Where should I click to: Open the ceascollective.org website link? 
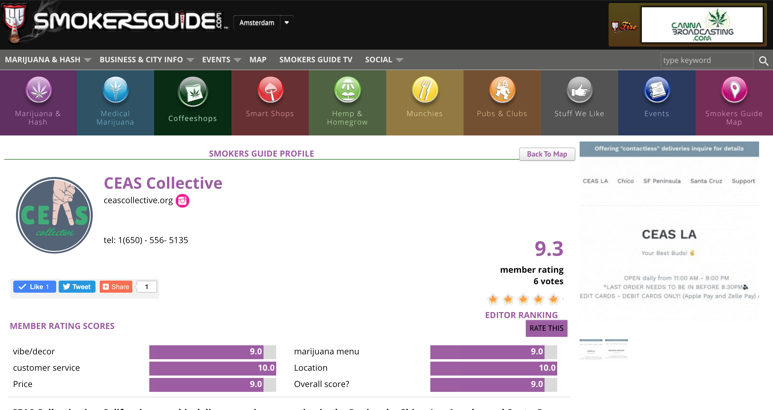coord(138,200)
